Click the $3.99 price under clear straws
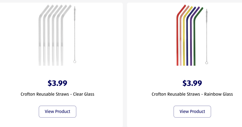This screenshot has height=127, width=242. pos(57,83)
